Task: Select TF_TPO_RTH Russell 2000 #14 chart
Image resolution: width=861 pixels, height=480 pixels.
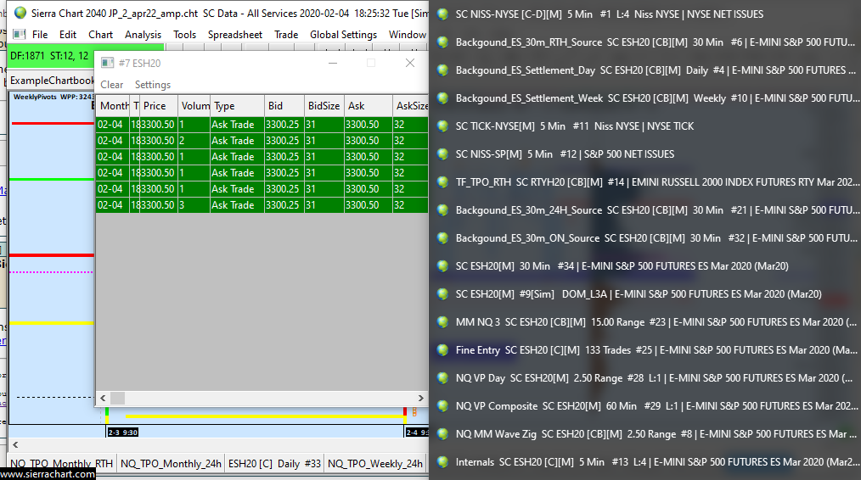Action: [657, 182]
